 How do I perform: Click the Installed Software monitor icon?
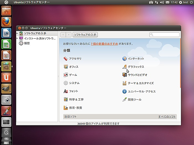(x=21, y=38)
